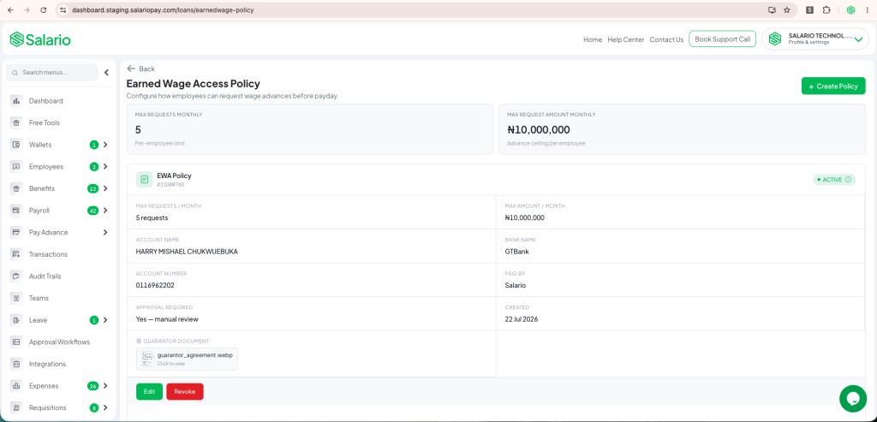The width and height of the screenshot is (877, 422).
Task: Click the Expenses sidebar icon
Action: (x=16, y=386)
